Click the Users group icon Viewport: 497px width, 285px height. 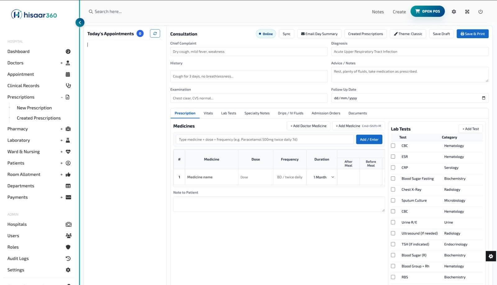[x=69, y=236]
